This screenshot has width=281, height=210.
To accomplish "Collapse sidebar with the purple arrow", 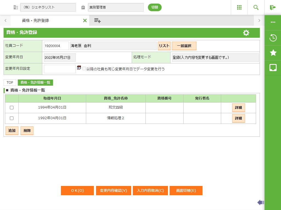I will (260, 202).
